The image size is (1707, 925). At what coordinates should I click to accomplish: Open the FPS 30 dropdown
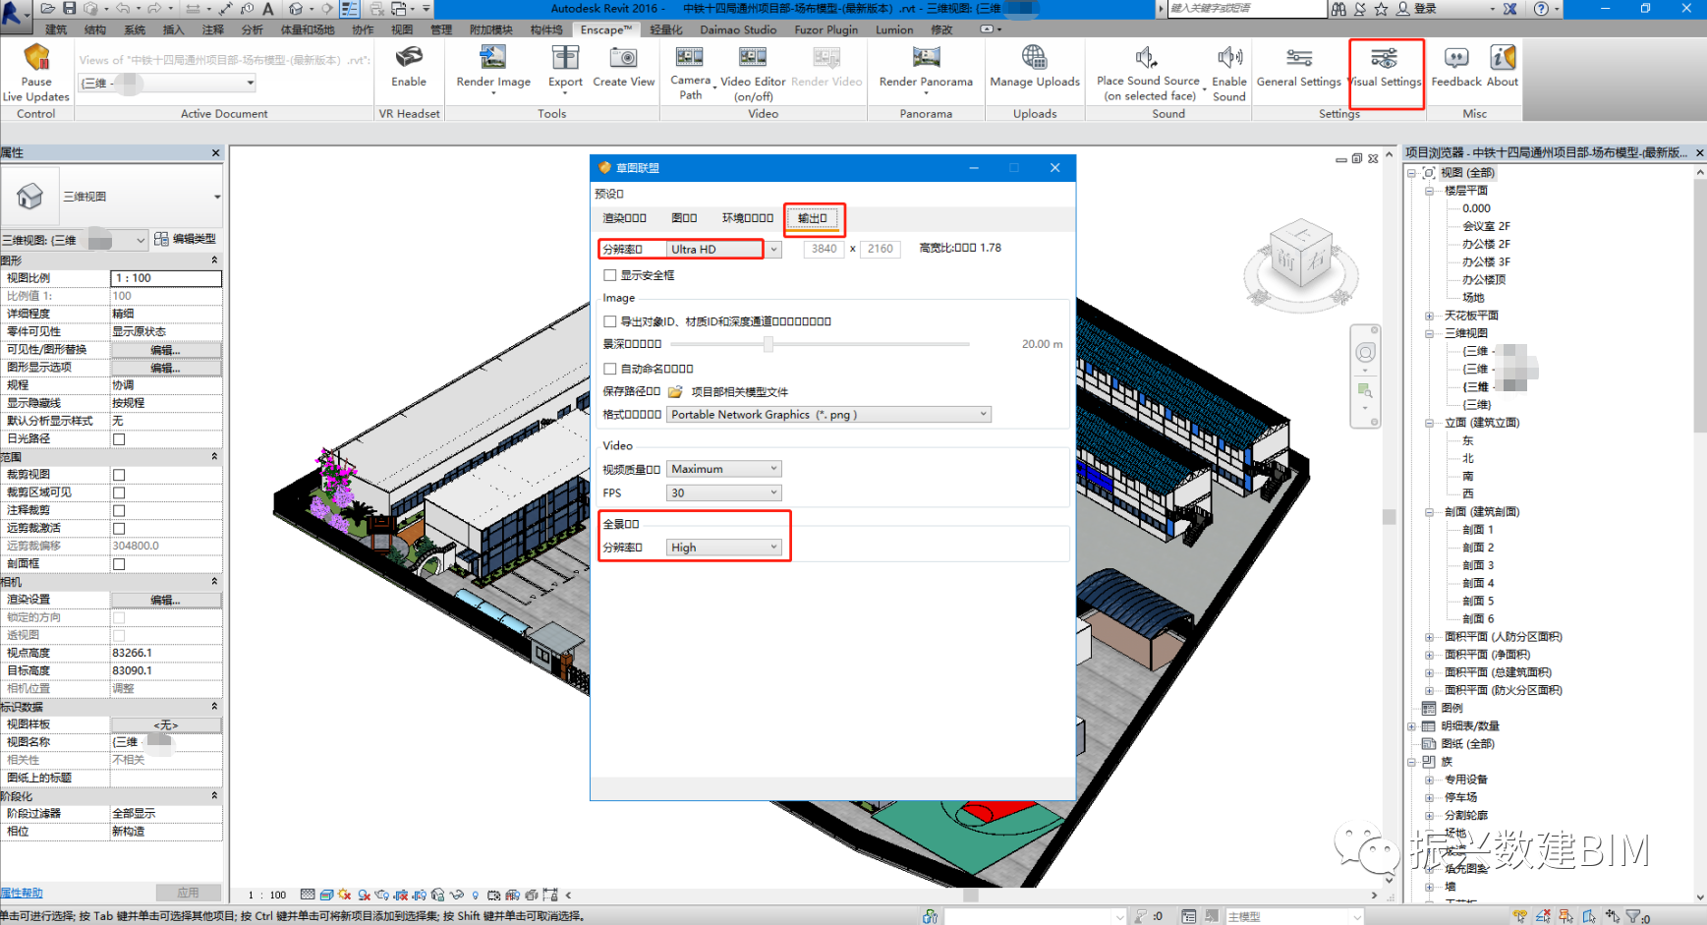[724, 493]
